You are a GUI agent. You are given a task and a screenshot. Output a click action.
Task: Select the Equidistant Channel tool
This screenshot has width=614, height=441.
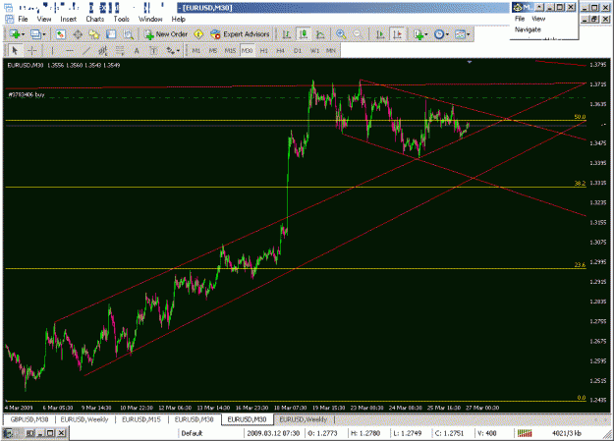point(103,50)
